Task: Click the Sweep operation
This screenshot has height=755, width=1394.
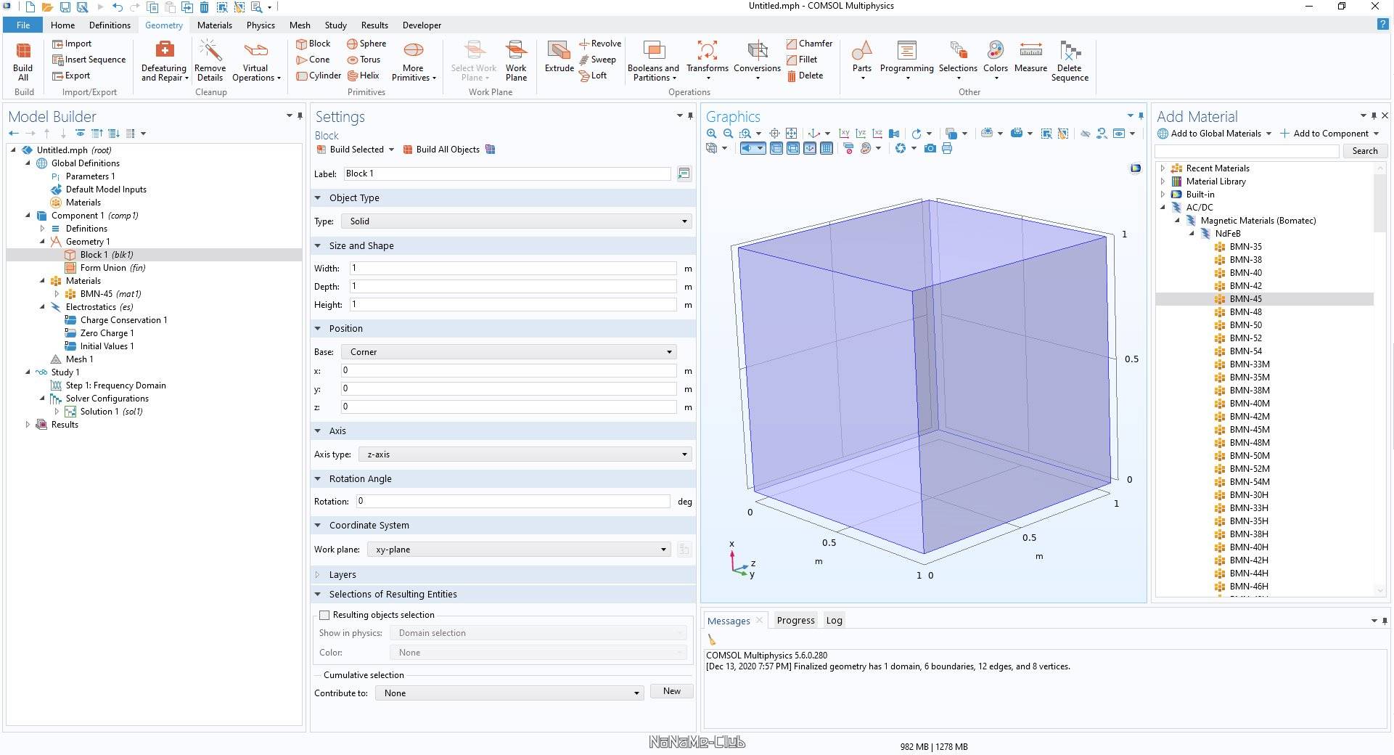Action: pyautogui.click(x=597, y=60)
